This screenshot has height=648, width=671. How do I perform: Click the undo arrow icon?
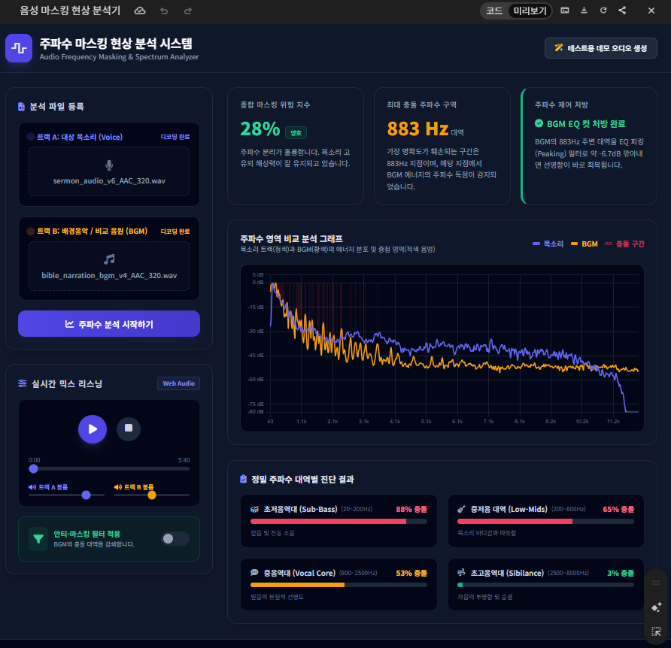click(164, 11)
